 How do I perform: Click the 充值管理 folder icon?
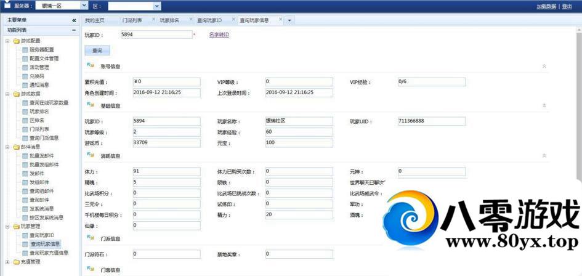(16, 262)
